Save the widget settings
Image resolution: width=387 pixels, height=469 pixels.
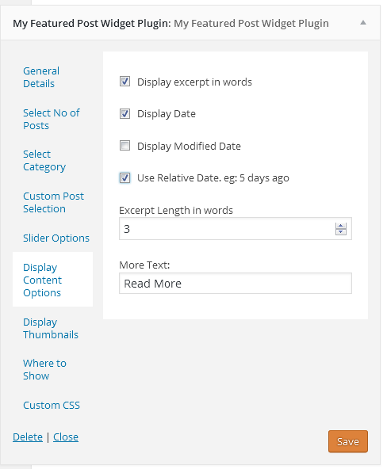(x=348, y=441)
